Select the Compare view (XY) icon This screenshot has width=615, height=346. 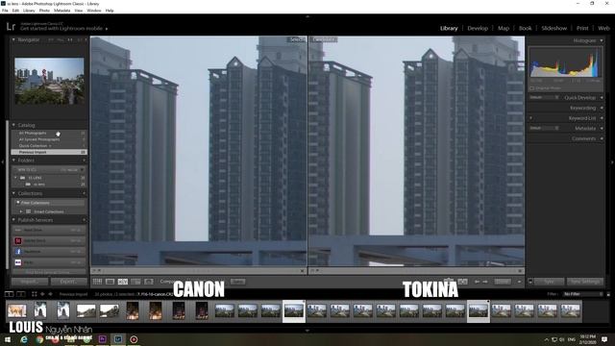123,282
